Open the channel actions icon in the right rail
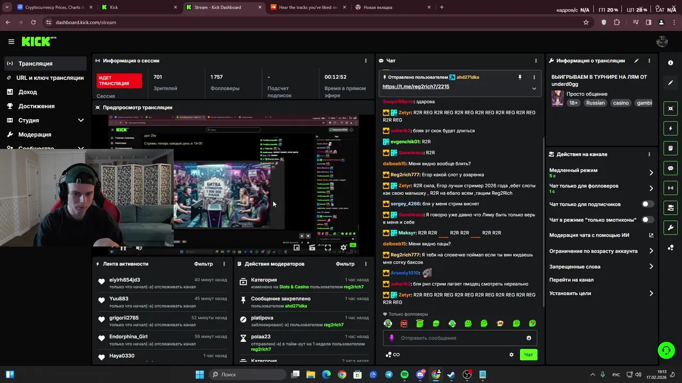Image resolution: width=682 pixels, height=383 pixels. 670,207
